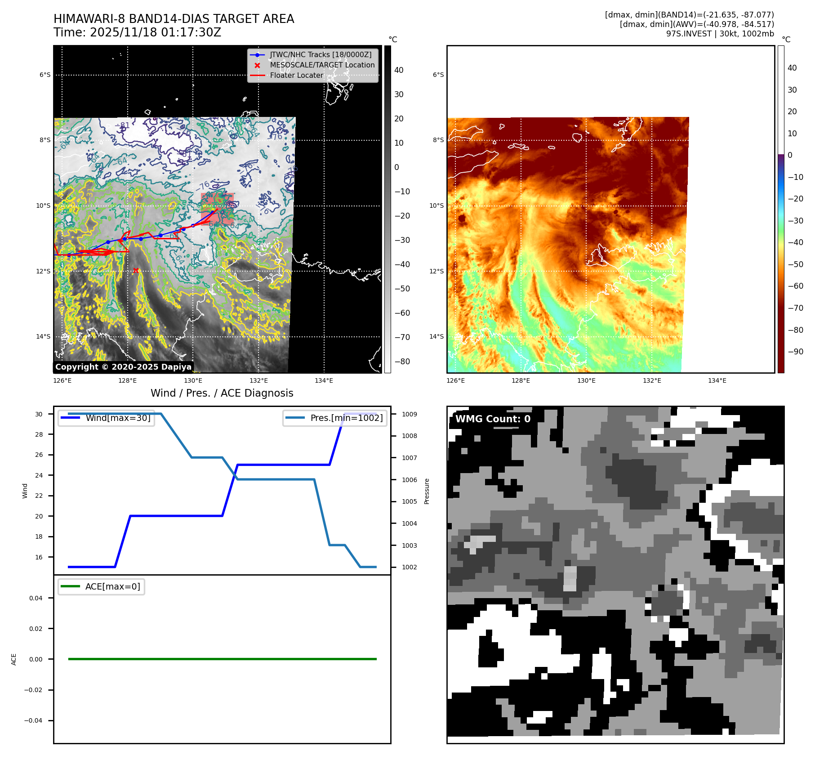This screenshot has height=760, width=815.
Task: Click the Pres. line sample in chart legend
Action: (x=295, y=418)
